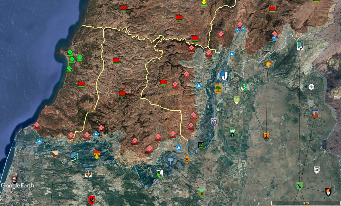Click the blue-white shield with red sword
The width and height of the screenshot is (341, 206).
tap(224, 76)
